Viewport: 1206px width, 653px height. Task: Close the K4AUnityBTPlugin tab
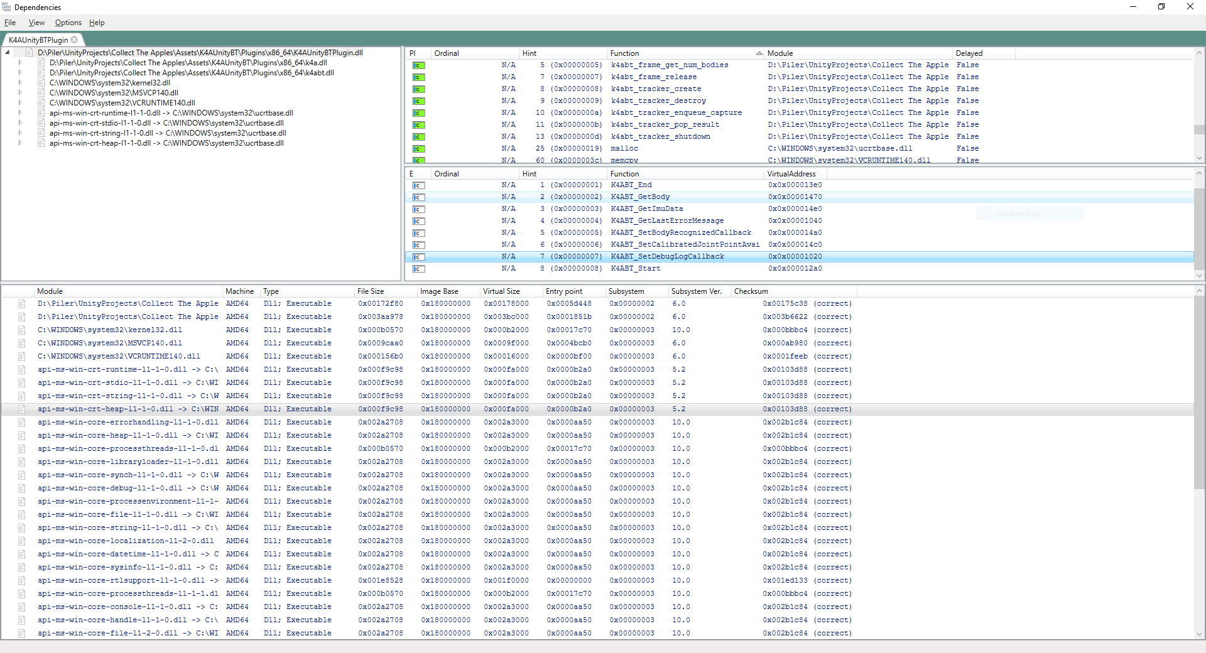coord(75,39)
